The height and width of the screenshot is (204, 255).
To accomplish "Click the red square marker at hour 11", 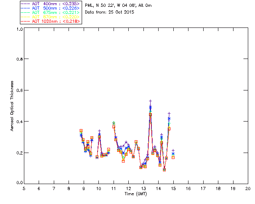I will [114, 127].
